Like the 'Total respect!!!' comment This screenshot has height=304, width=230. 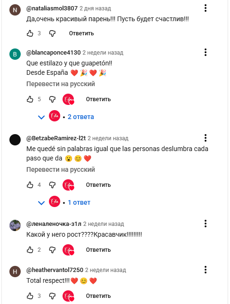[x=30, y=296]
